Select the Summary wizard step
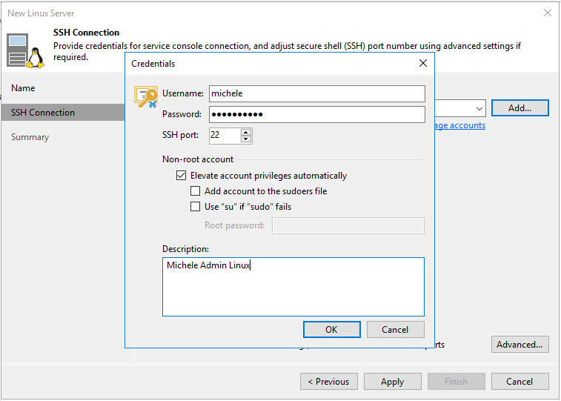The height and width of the screenshot is (401, 561). (30, 137)
